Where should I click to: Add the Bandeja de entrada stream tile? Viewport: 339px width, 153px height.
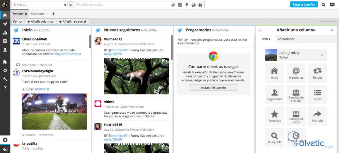[296, 94]
